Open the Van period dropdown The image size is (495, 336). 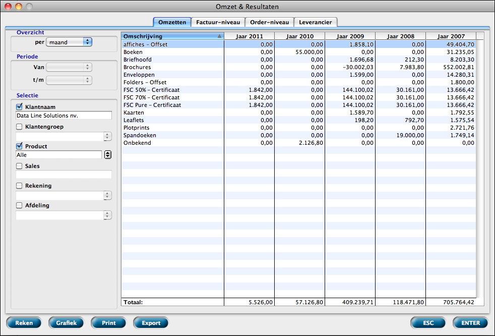click(69, 67)
